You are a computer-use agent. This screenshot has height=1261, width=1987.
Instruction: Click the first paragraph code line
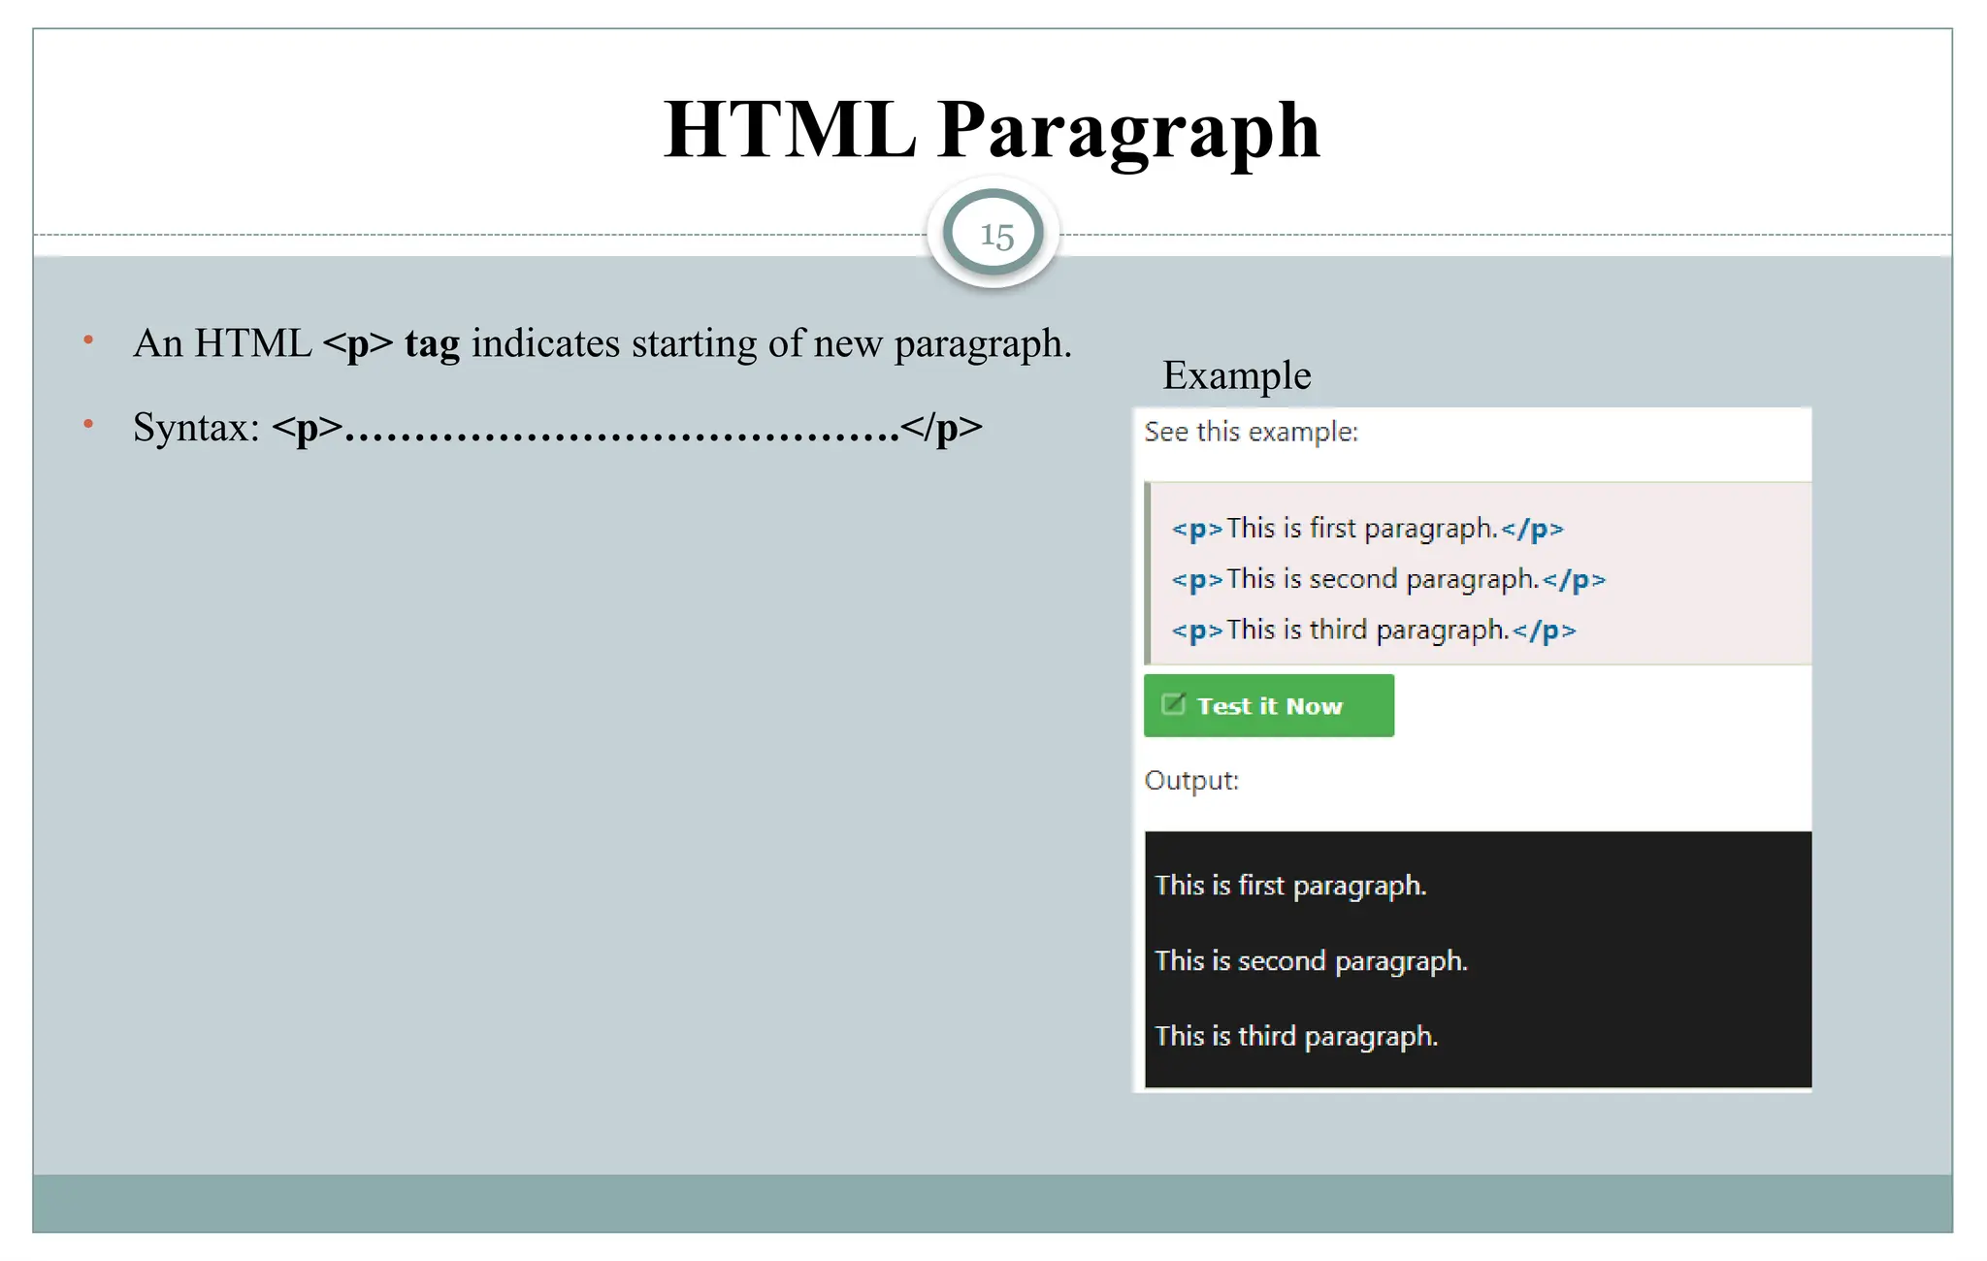[1367, 529]
